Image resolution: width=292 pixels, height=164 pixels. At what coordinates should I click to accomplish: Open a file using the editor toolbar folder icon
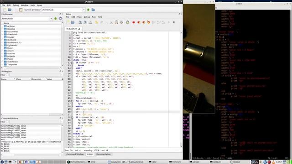pos(73,22)
